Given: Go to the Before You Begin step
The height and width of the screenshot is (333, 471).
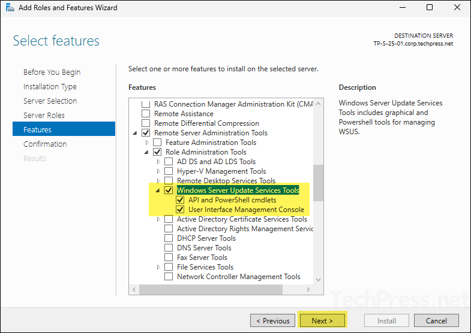Looking at the screenshot, I should (52, 72).
